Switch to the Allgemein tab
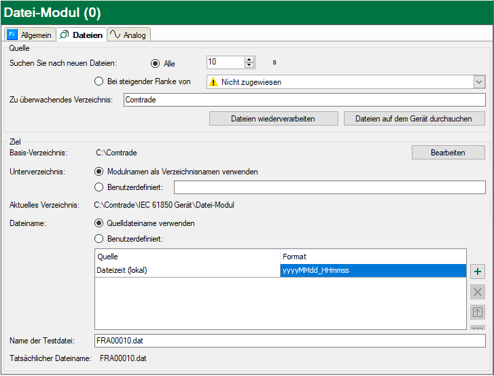The height and width of the screenshot is (376, 494). [x=29, y=35]
